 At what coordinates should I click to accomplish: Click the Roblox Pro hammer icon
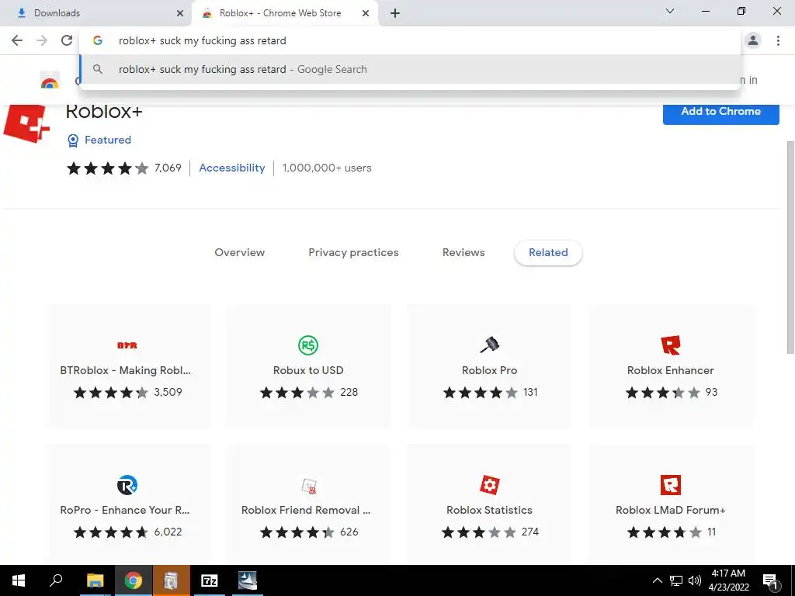(x=489, y=345)
